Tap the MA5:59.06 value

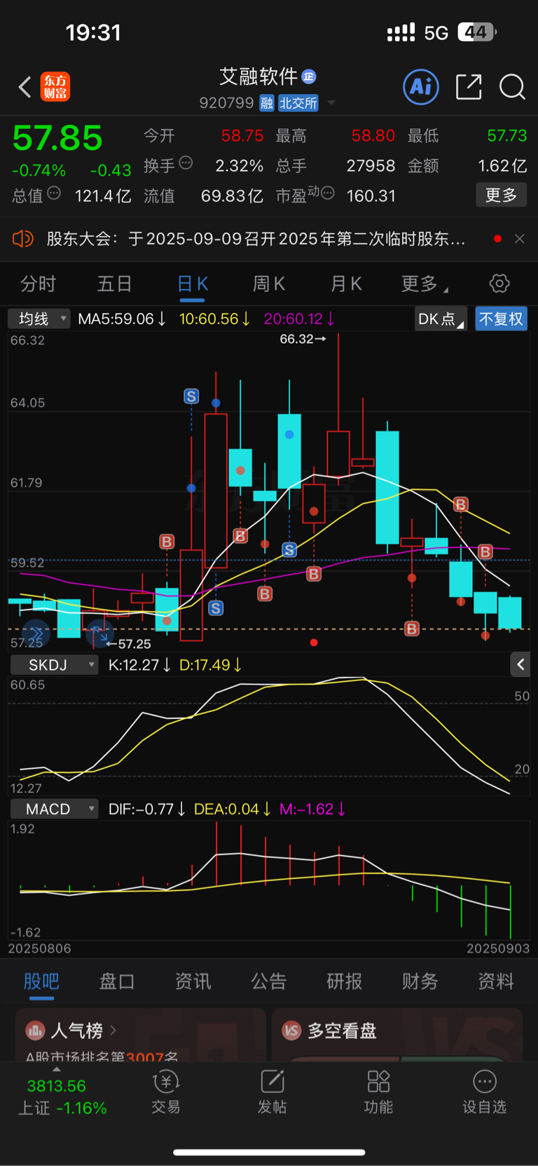[122, 319]
